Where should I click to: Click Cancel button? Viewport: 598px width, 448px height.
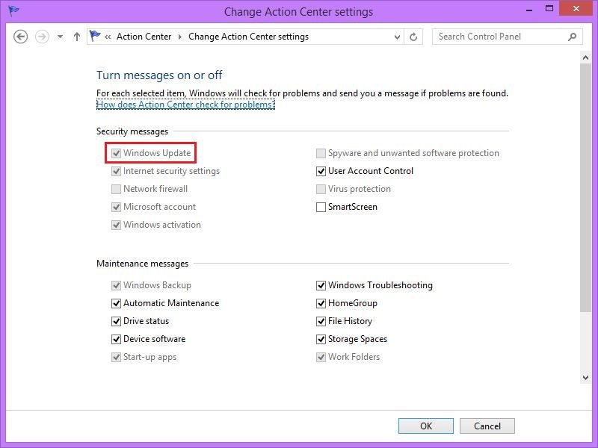coord(487,426)
